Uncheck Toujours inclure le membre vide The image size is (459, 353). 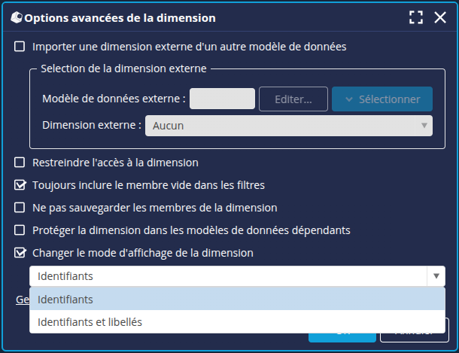coord(20,185)
